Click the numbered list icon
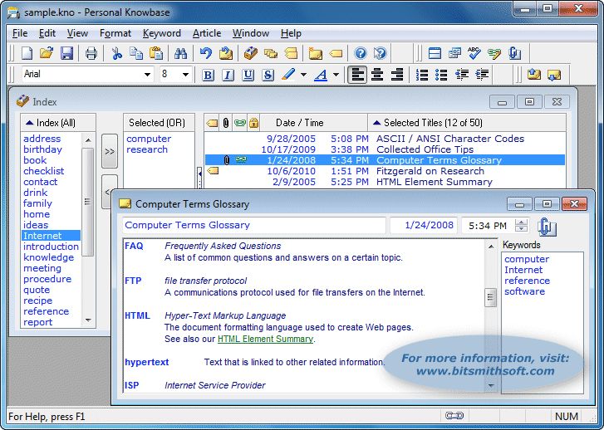This screenshot has height=430, width=604. click(x=422, y=75)
